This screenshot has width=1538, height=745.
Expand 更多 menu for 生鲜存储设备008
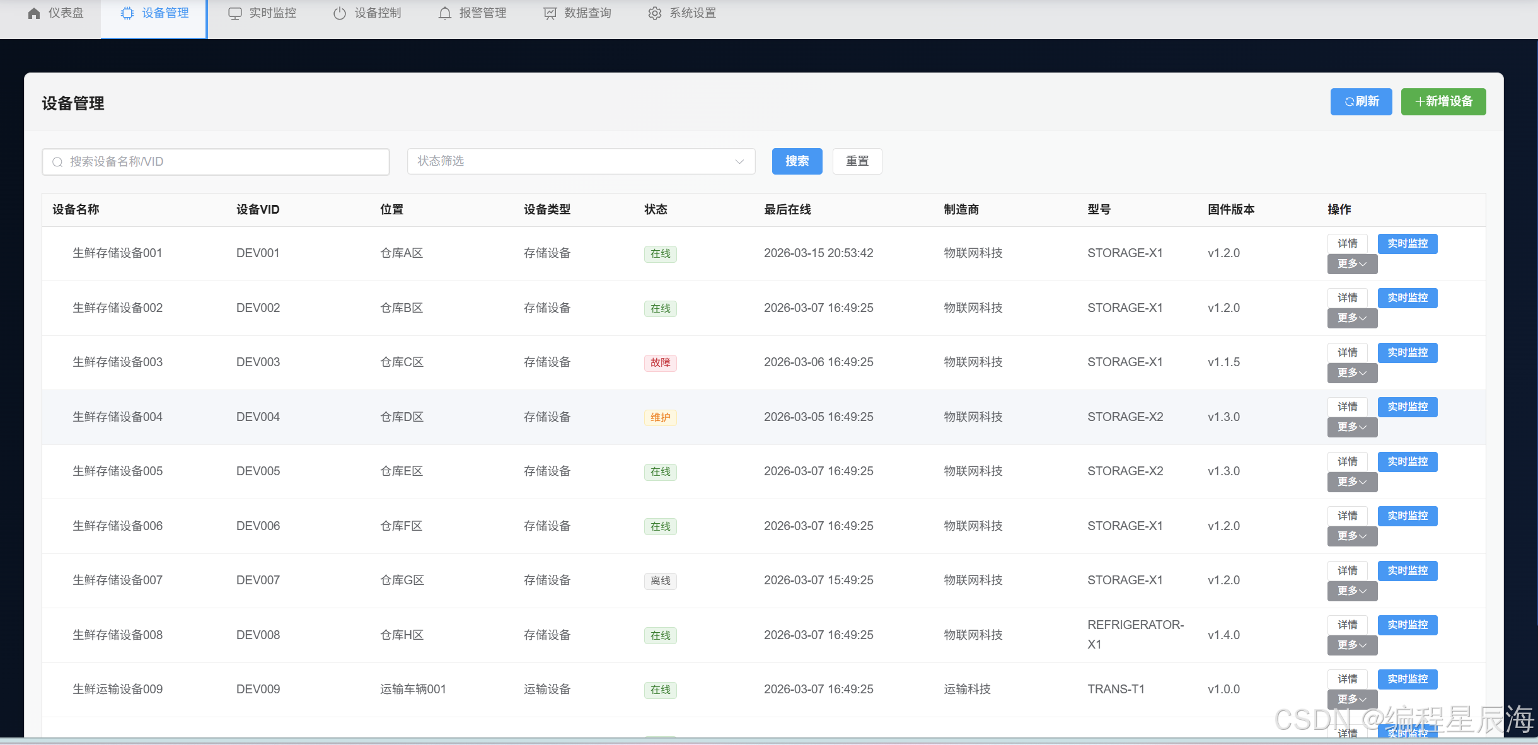tap(1352, 645)
